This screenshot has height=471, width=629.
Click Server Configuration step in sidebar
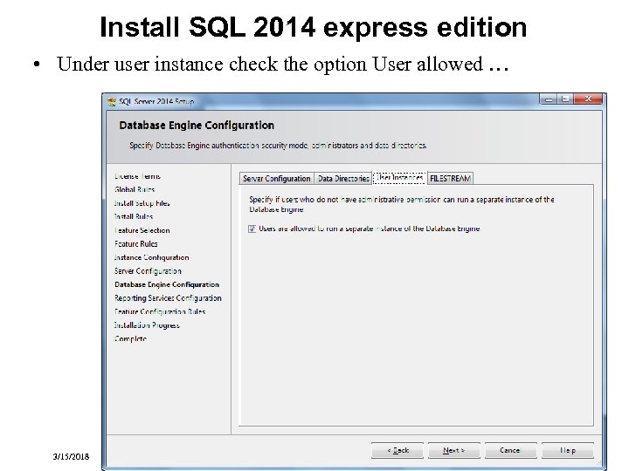tap(148, 271)
